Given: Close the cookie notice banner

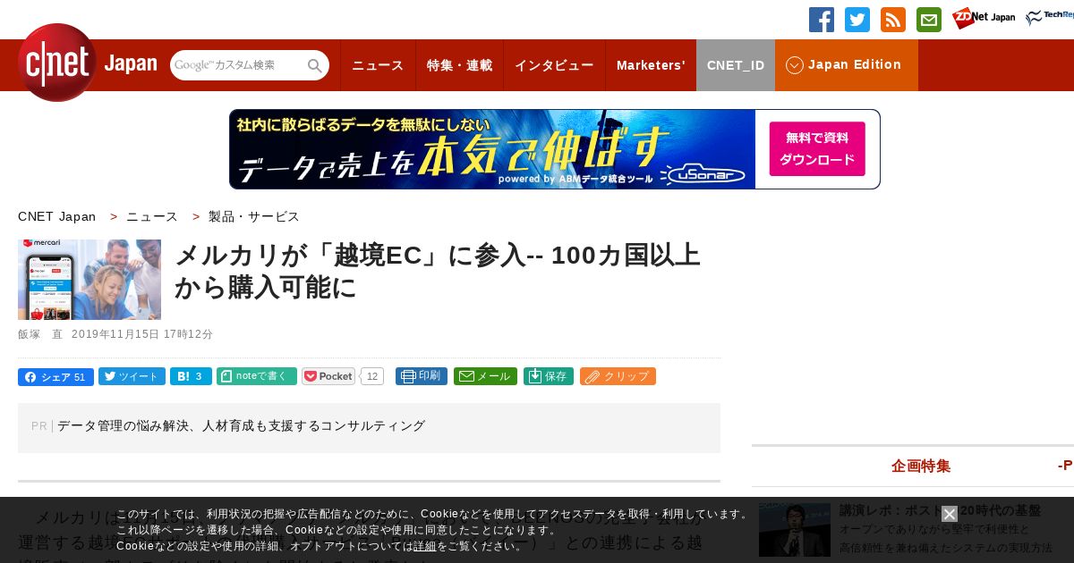Looking at the screenshot, I should tap(950, 514).
